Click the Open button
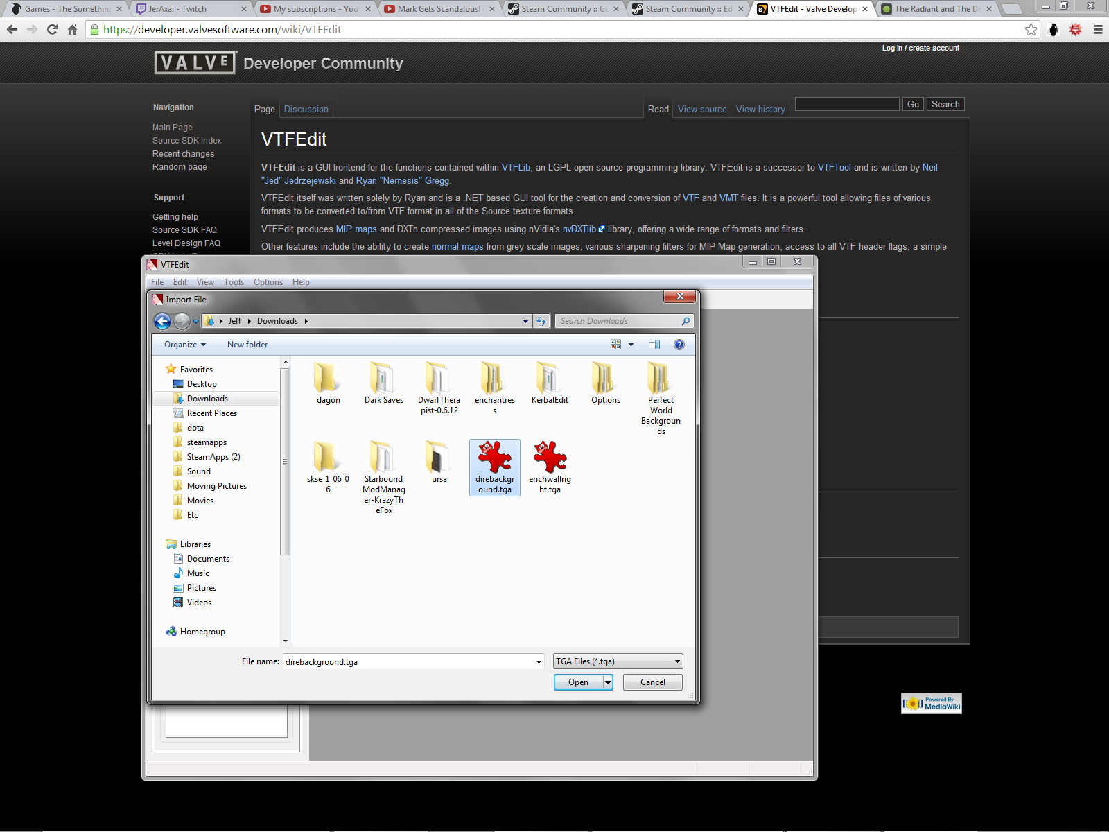 click(579, 682)
